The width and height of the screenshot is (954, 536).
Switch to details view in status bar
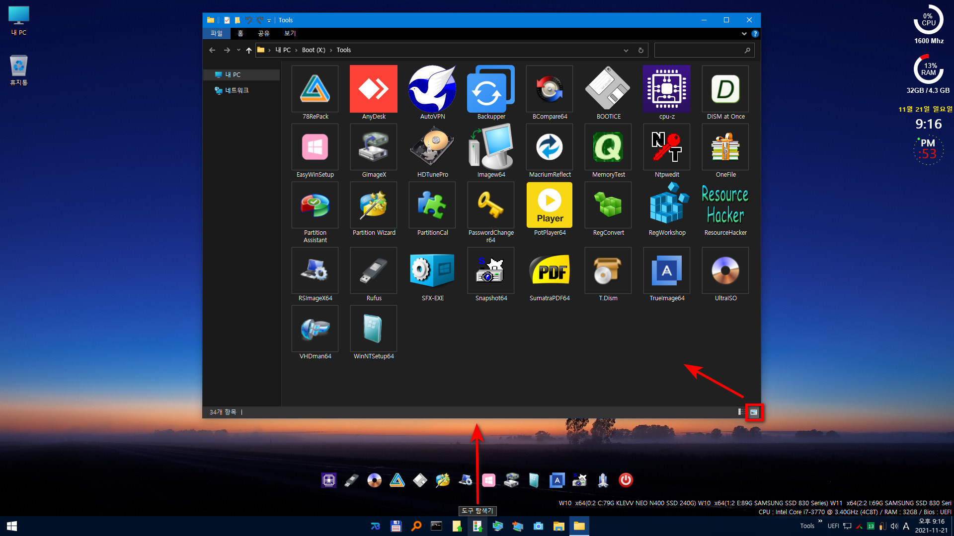741,412
